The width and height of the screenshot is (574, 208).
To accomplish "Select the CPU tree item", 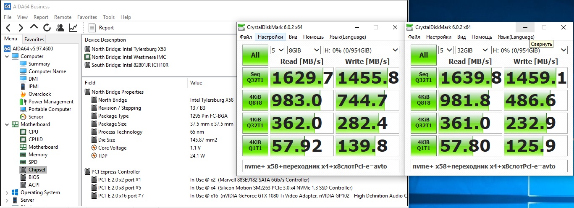I will coord(33,132).
